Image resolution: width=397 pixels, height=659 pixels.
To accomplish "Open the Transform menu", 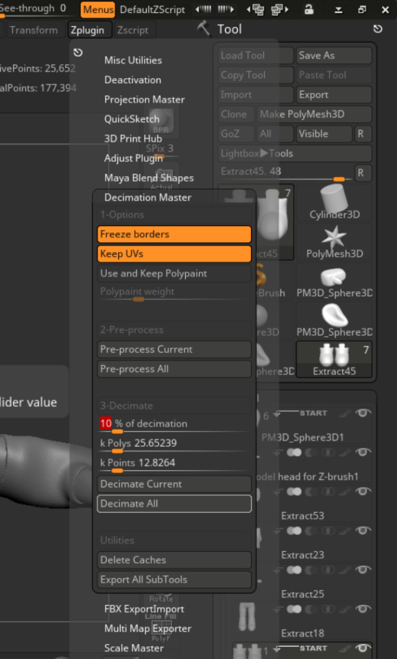I will click(34, 30).
